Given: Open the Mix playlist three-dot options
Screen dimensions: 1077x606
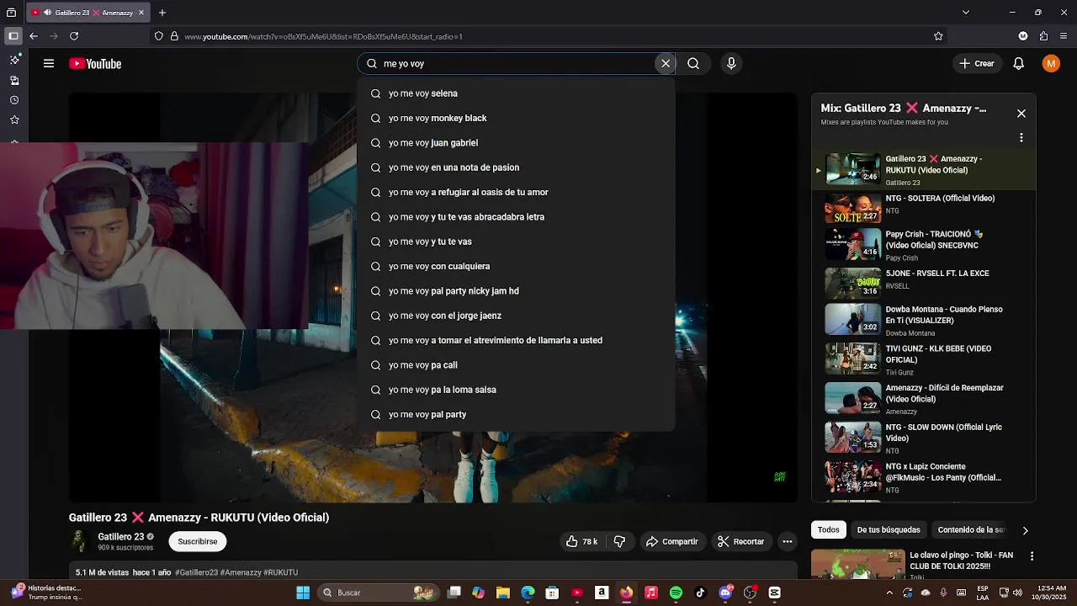Looking at the screenshot, I should [1021, 137].
